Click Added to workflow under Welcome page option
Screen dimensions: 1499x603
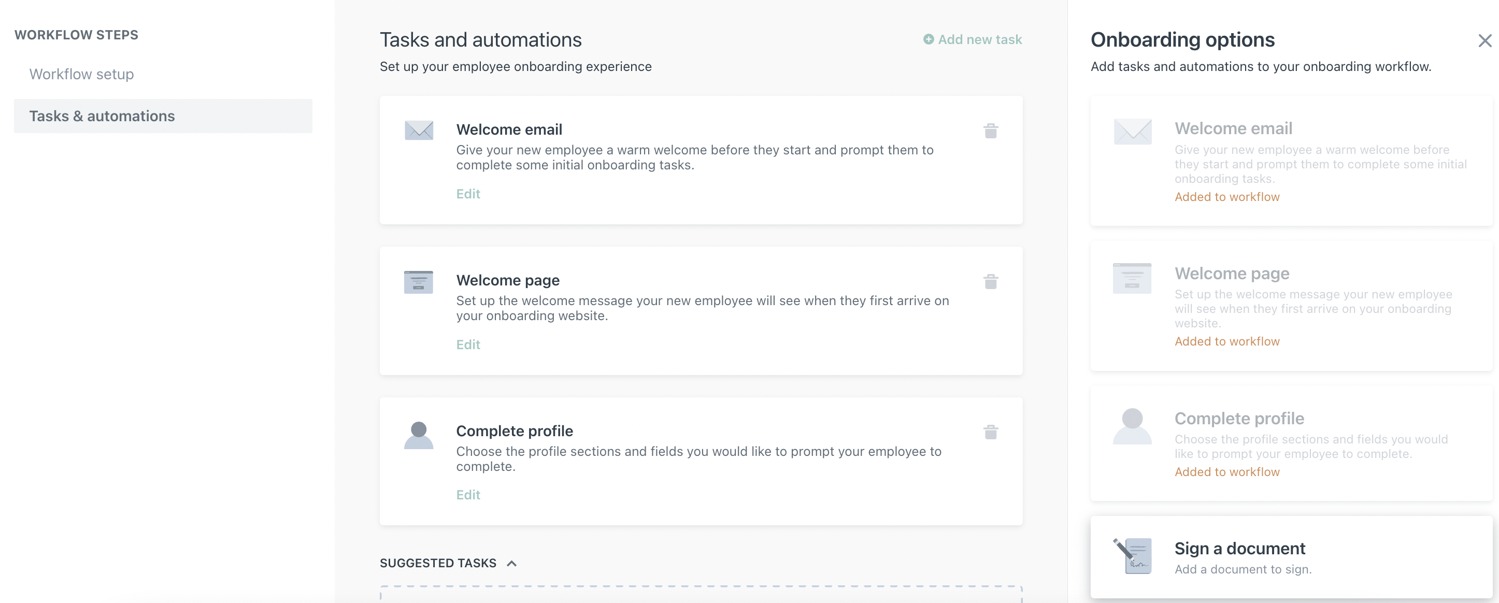pos(1226,341)
